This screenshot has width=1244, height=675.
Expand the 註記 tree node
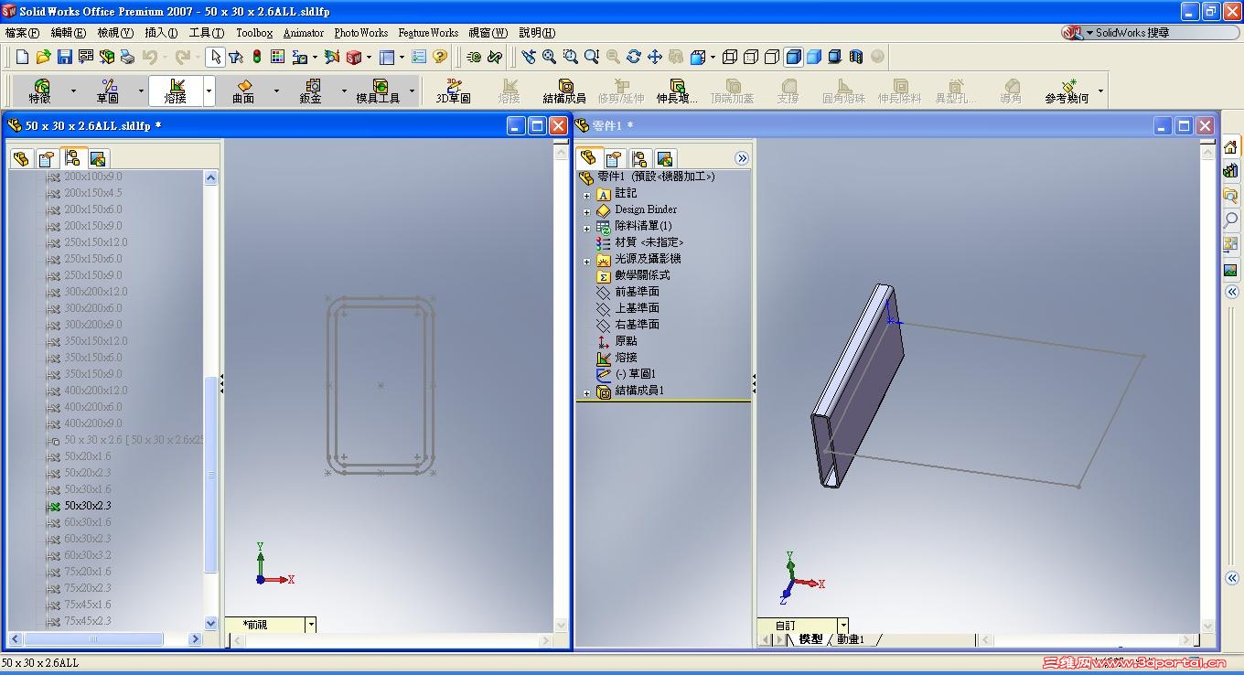tap(587, 195)
